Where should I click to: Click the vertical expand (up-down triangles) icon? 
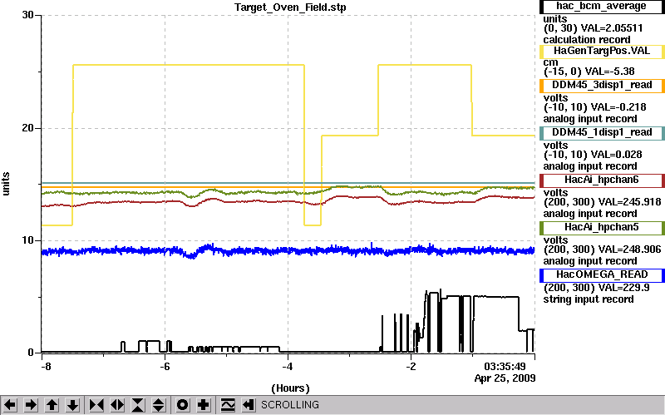[159, 405]
